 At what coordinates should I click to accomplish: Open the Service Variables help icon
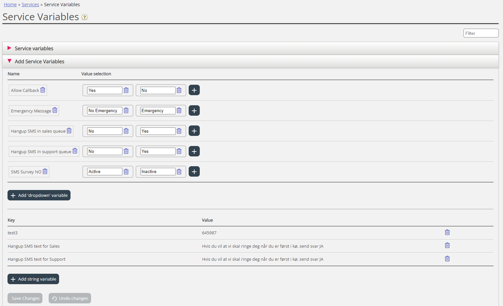pos(85,17)
